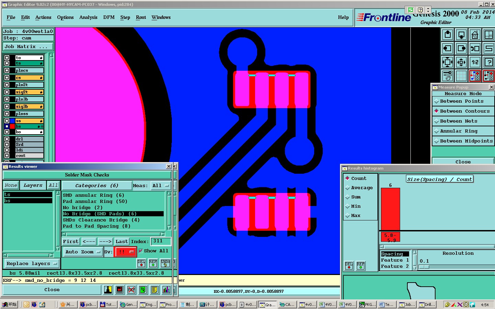
Task: Click the Start button on taskbar
Action: (9, 305)
